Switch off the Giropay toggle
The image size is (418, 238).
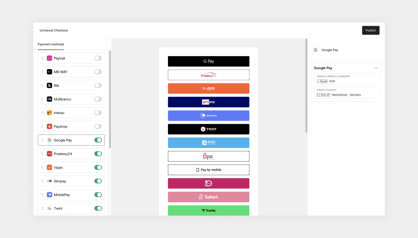pyautogui.click(x=98, y=181)
